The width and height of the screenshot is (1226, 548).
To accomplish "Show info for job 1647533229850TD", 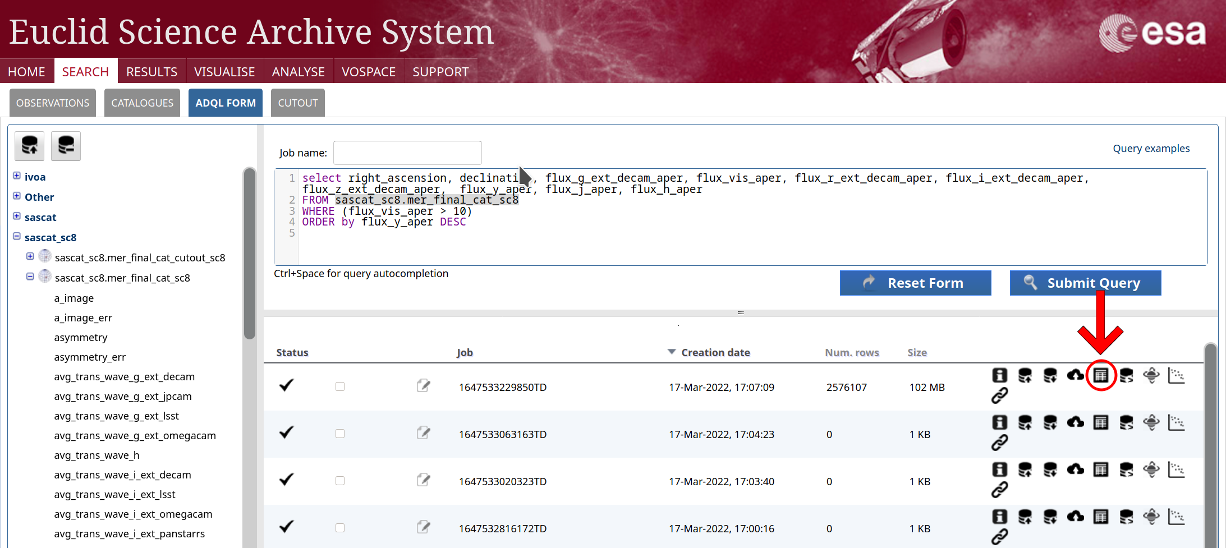I will click(999, 375).
